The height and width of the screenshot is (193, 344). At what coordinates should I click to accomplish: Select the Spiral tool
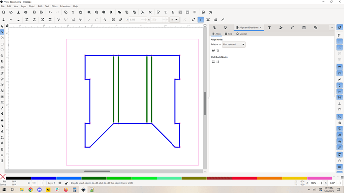[2, 67]
